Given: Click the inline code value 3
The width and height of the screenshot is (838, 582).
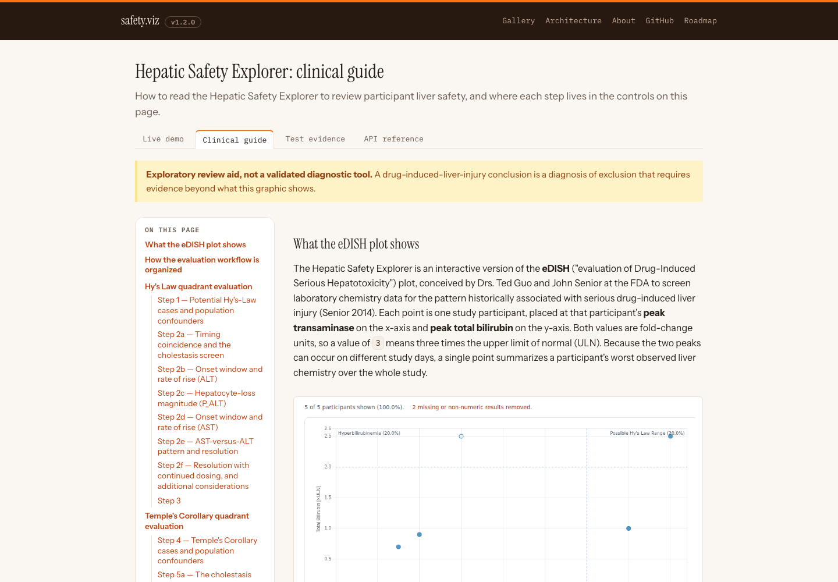Looking at the screenshot, I should (x=378, y=343).
